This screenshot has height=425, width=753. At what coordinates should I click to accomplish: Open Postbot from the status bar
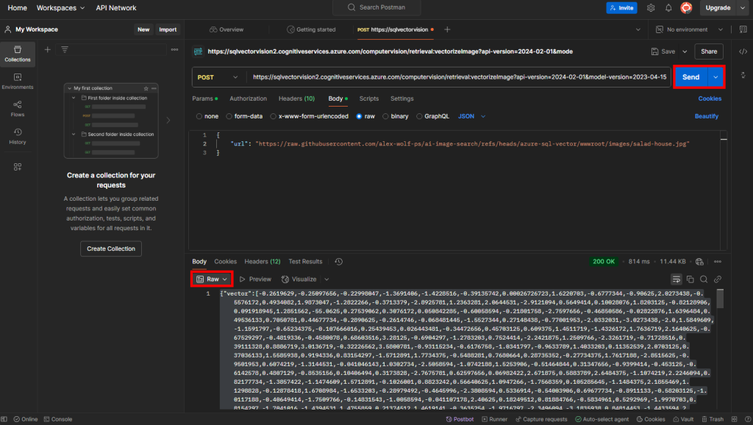click(x=460, y=419)
